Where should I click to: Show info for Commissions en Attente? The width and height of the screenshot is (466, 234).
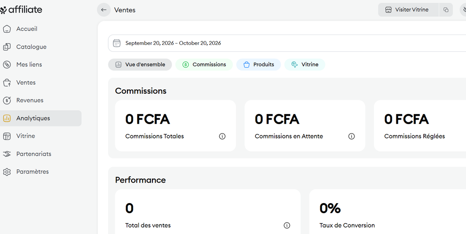[351, 136]
